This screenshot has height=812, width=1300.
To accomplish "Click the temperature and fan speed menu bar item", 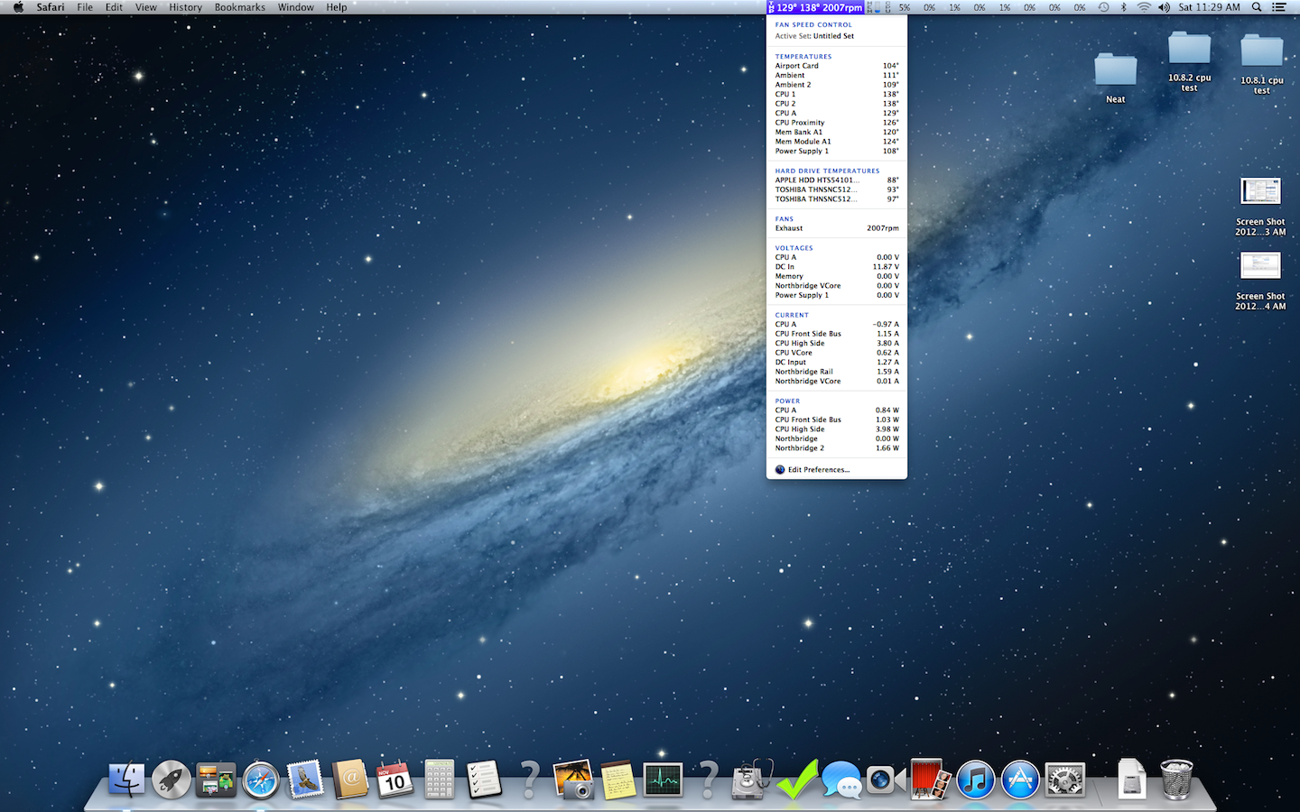I will pos(816,7).
